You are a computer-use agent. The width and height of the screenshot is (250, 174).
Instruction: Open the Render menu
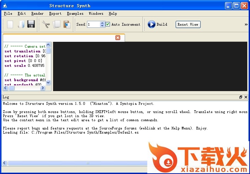(37, 14)
